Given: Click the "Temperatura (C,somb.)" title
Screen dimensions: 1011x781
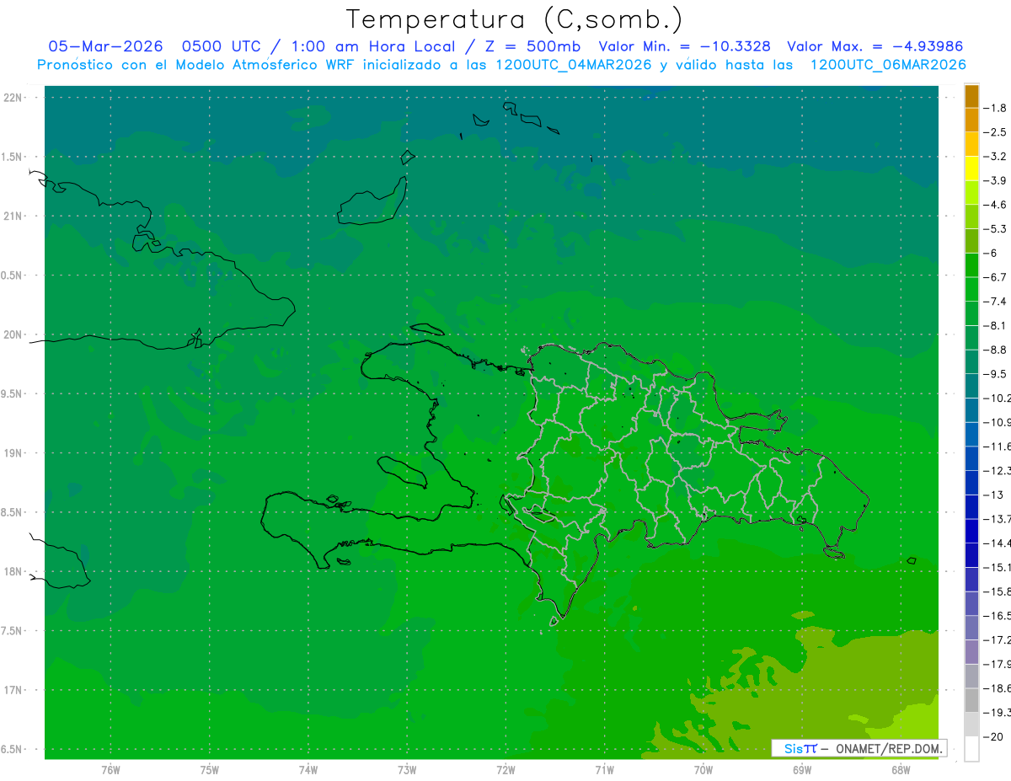Looking at the screenshot, I should (x=515, y=20).
